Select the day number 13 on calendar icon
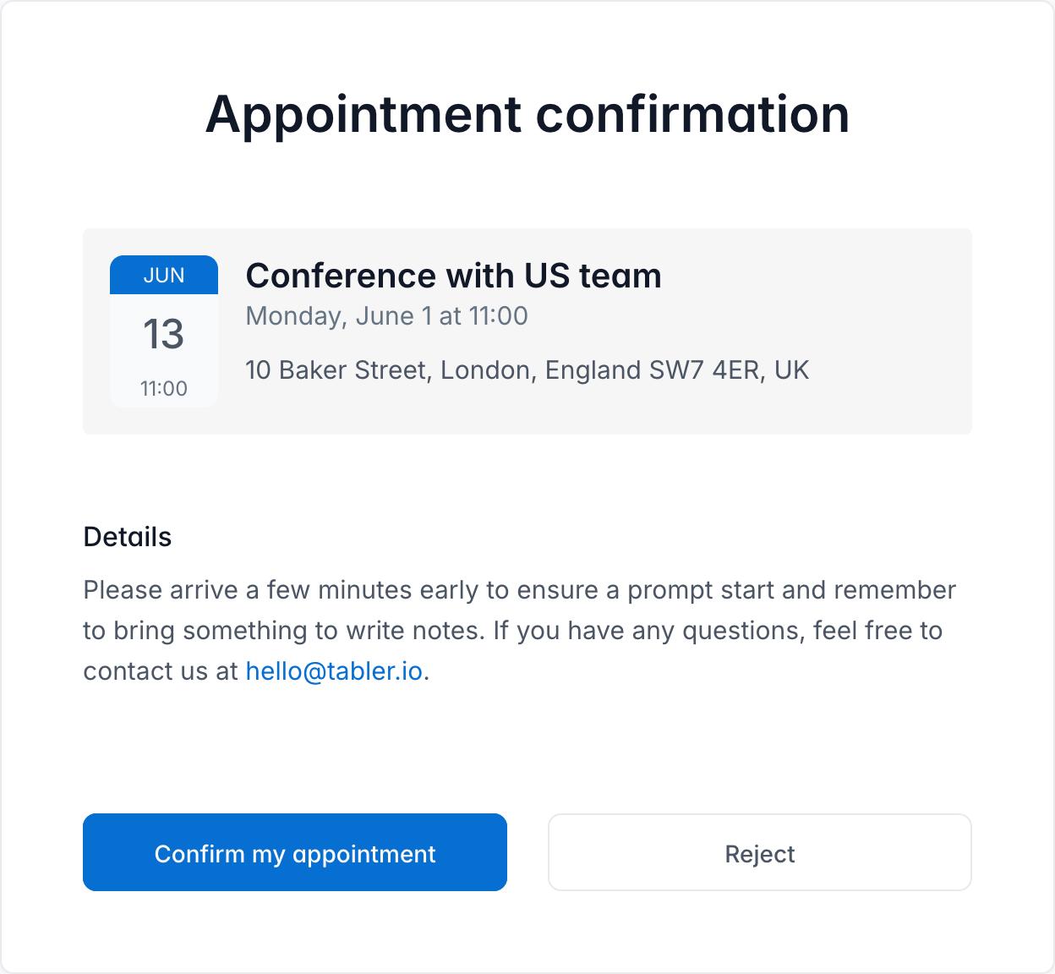 coord(164,334)
